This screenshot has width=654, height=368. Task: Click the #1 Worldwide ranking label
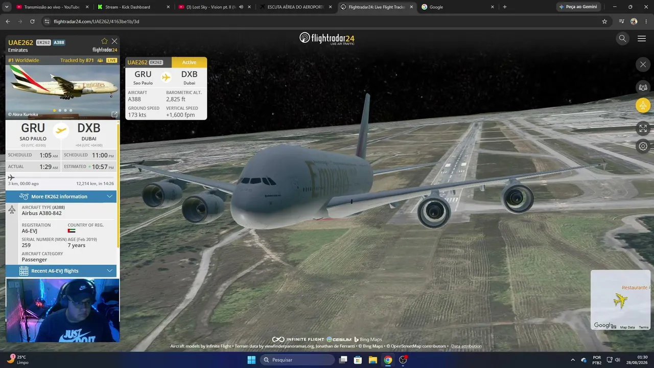(24, 60)
